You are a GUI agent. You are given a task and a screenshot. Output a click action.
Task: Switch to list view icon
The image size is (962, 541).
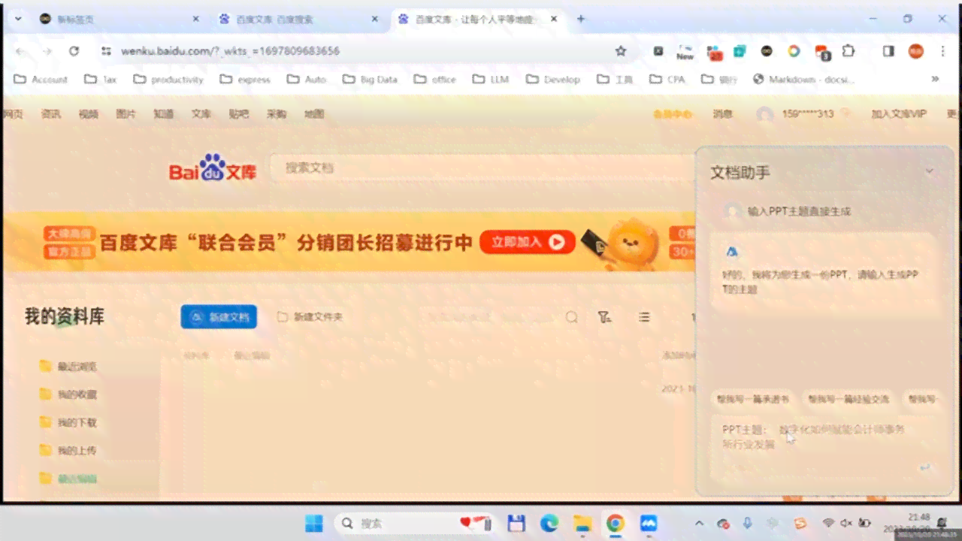coord(644,317)
